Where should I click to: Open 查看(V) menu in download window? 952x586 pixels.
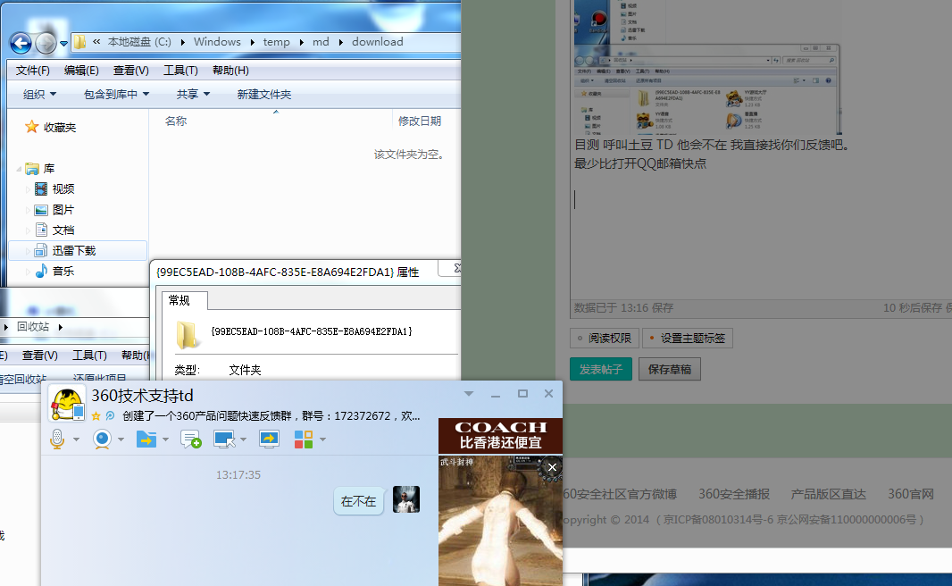[x=130, y=71]
